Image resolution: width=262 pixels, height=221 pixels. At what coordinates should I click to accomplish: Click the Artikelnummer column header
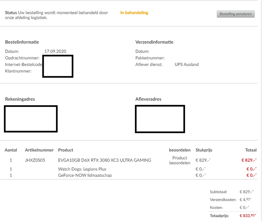click(x=39, y=150)
